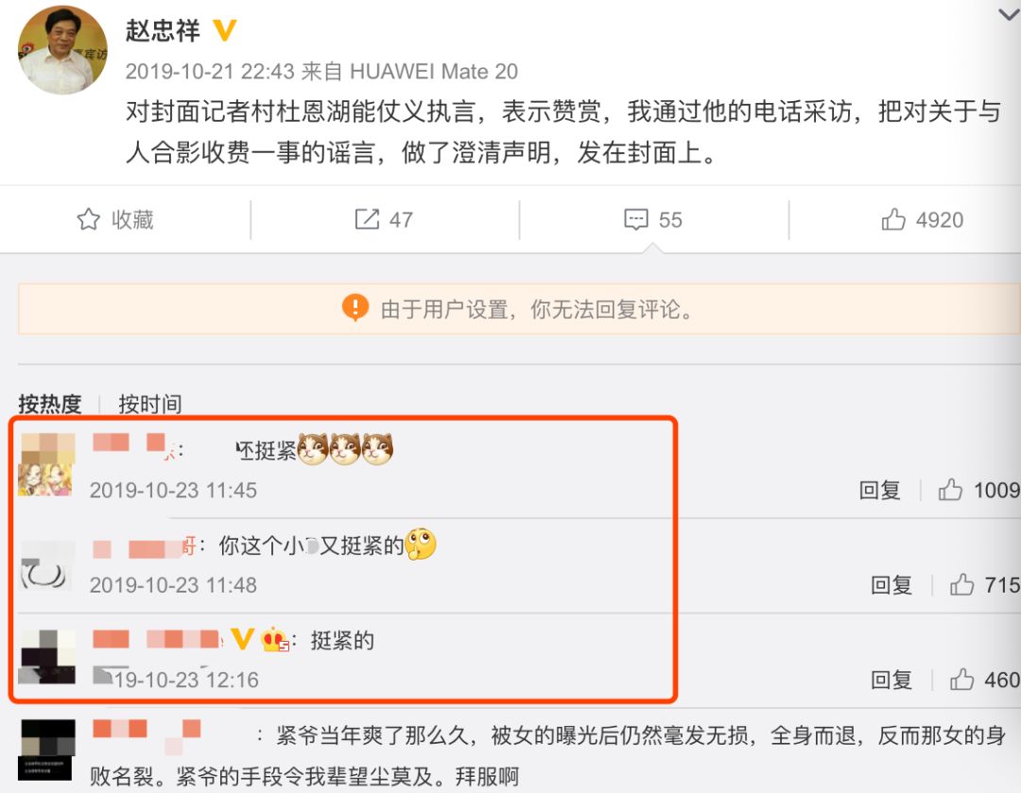
Task: Open comments via the icon with 55
Action: (x=636, y=219)
